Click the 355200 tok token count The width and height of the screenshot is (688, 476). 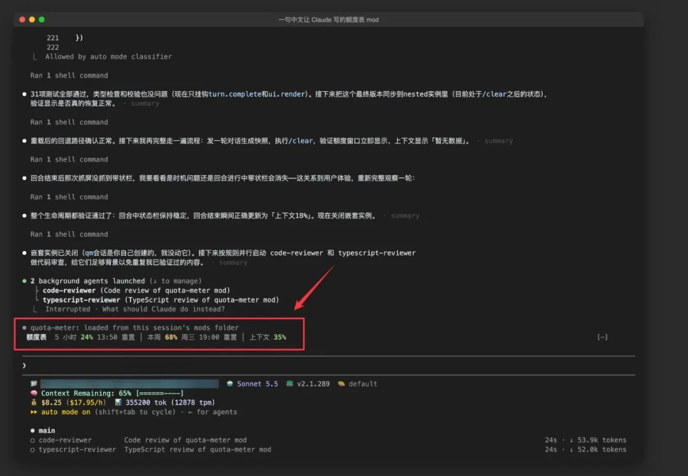(146, 402)
